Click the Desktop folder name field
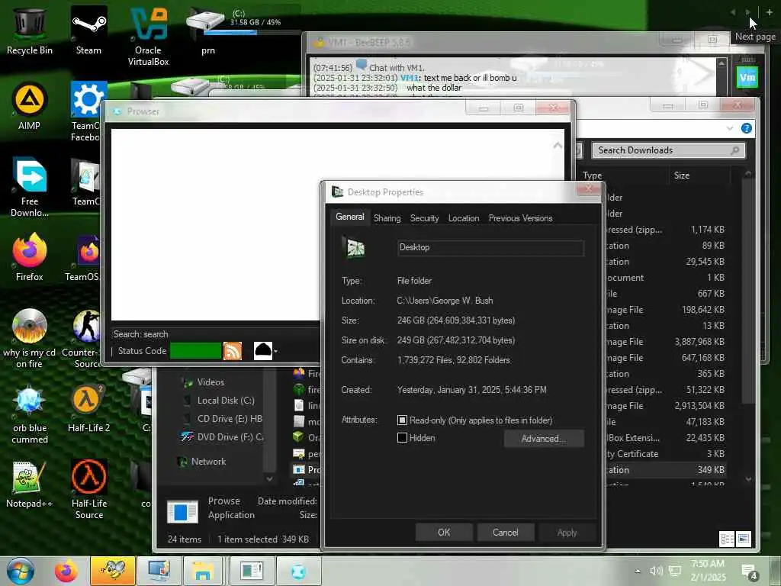 pyautogui.click(x=490, y=248)
